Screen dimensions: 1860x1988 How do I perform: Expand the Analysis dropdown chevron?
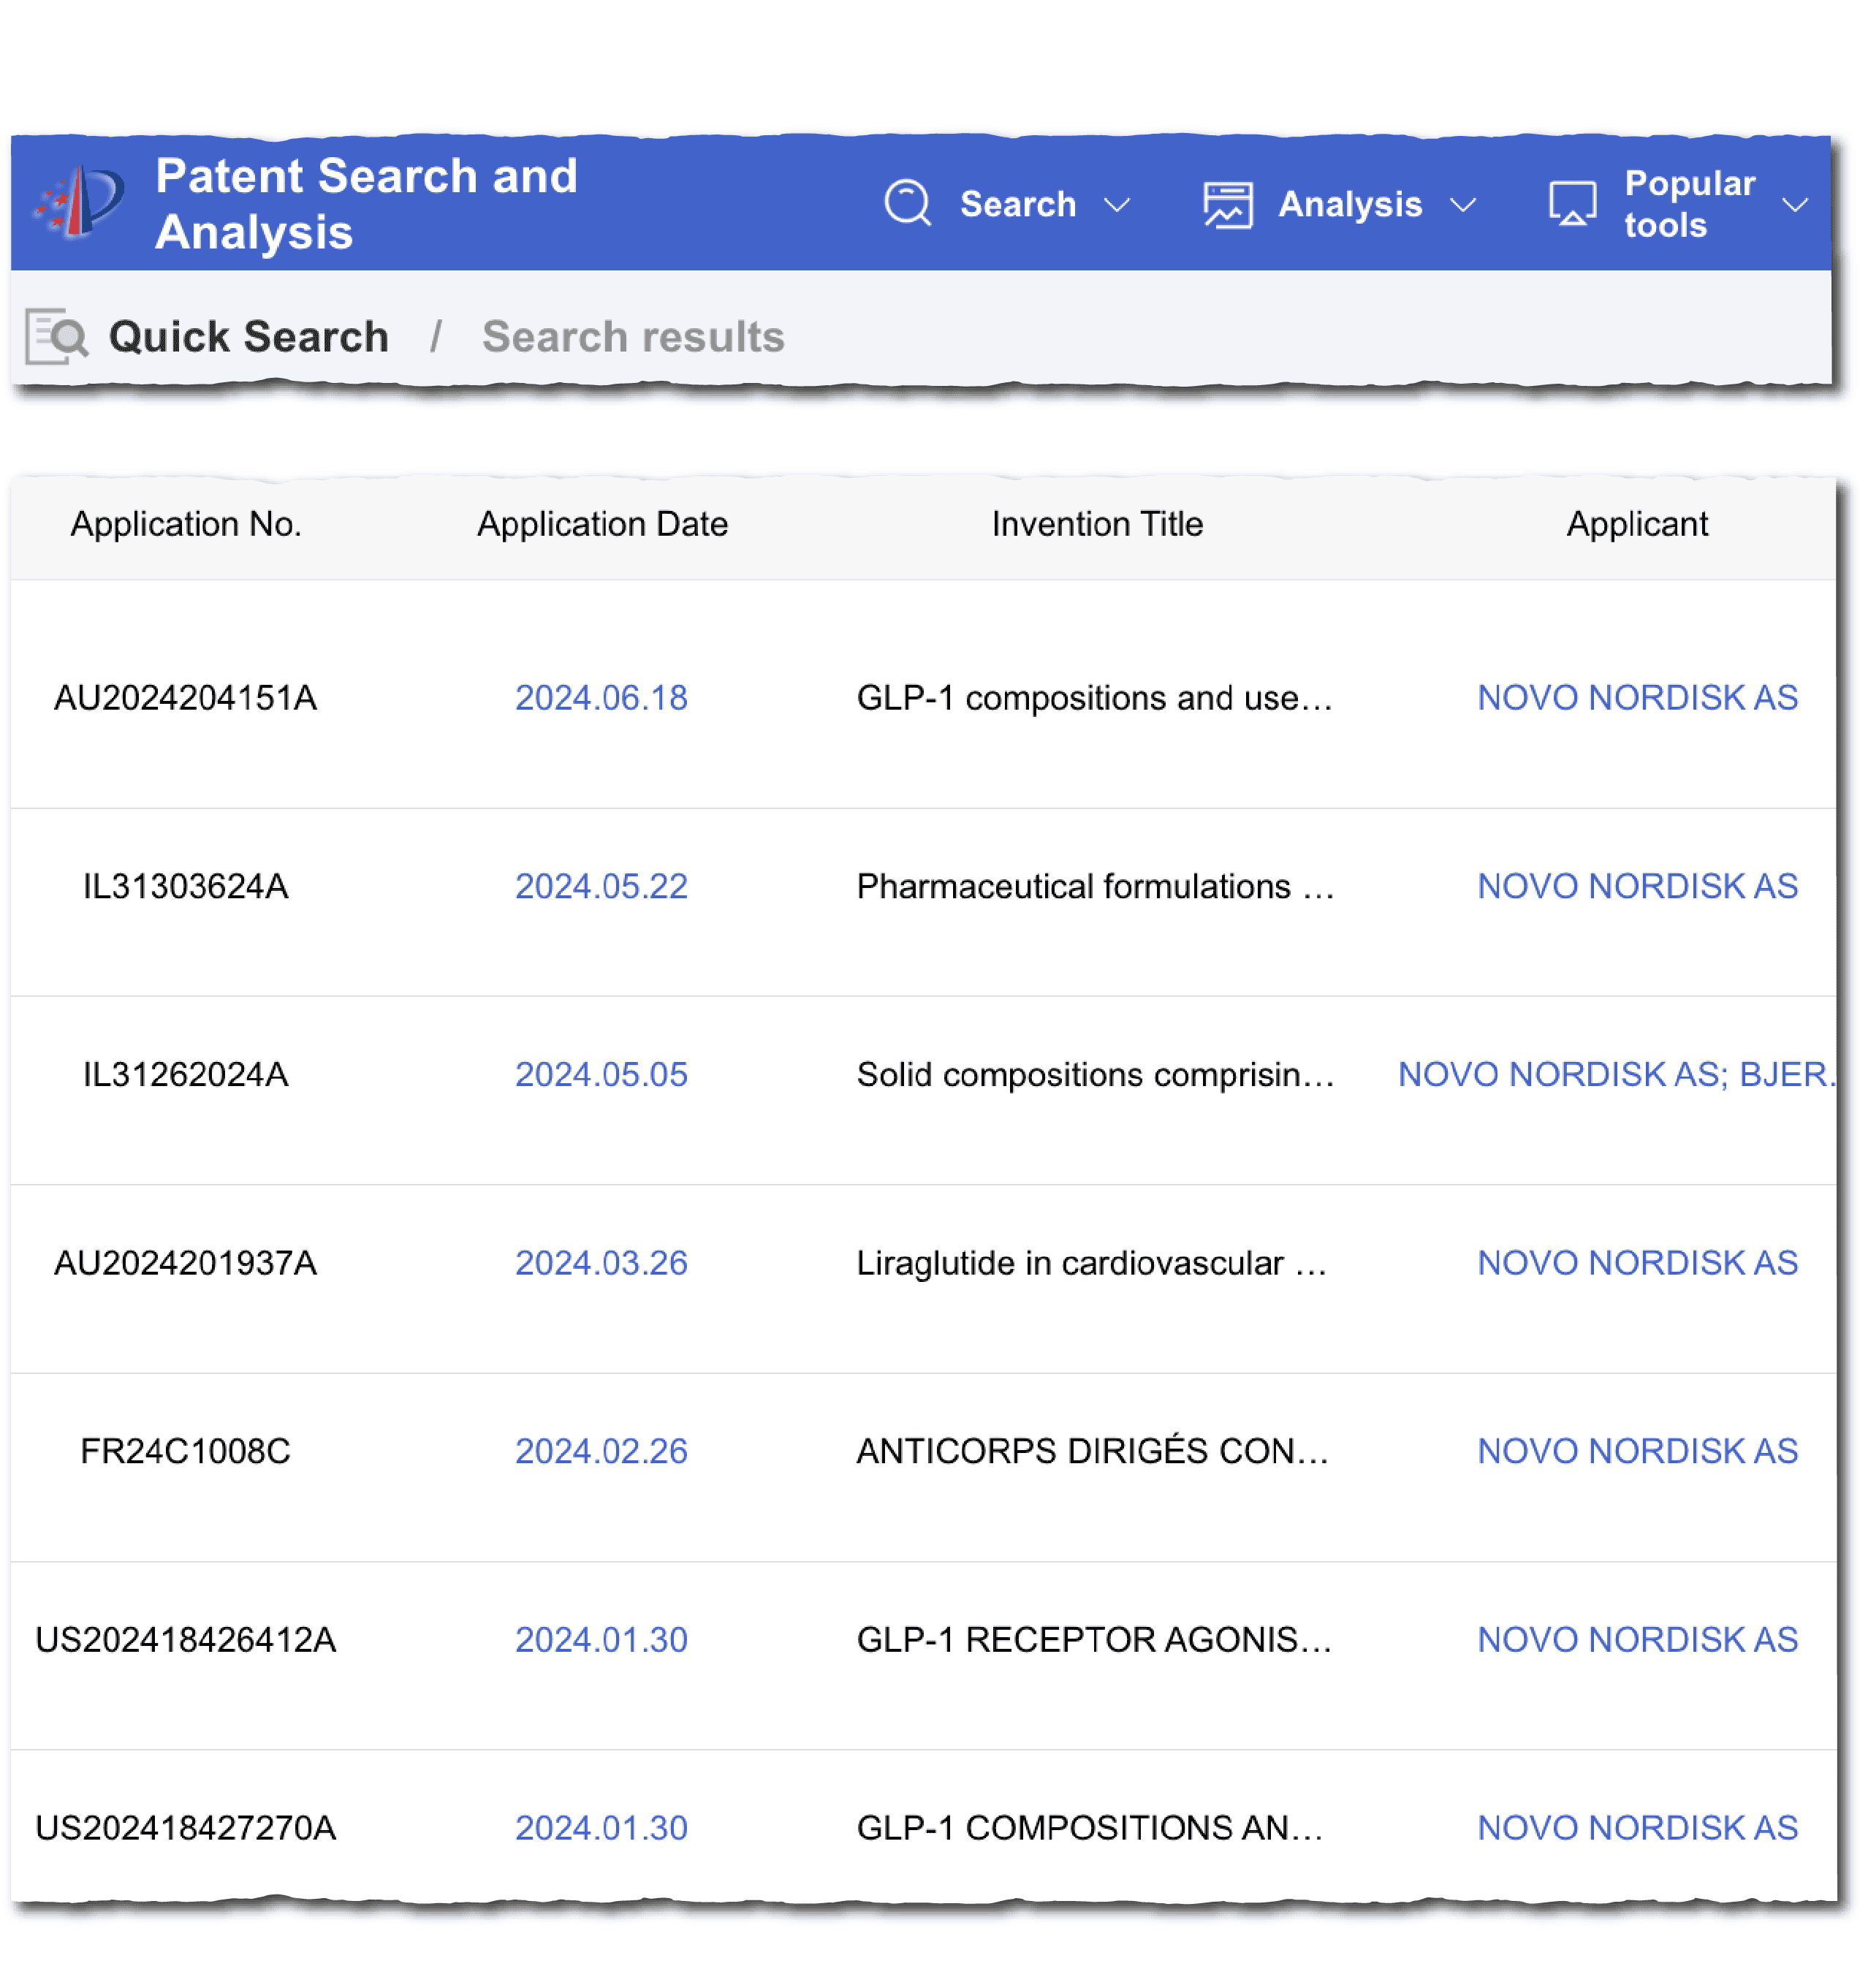pyautogui.click(x=1462, y=205)
